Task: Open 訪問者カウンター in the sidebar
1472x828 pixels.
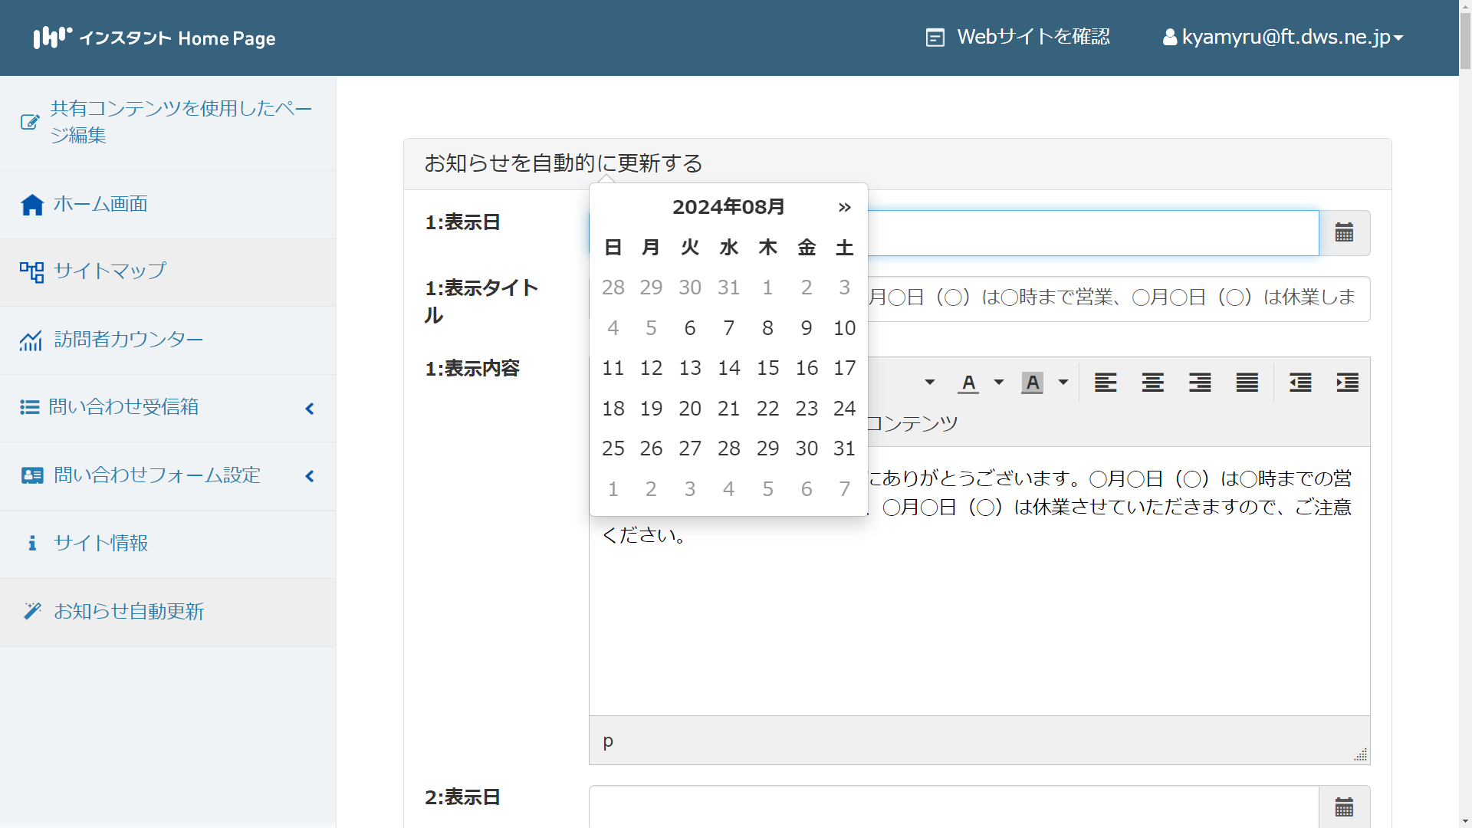Action: click(128, 340)
